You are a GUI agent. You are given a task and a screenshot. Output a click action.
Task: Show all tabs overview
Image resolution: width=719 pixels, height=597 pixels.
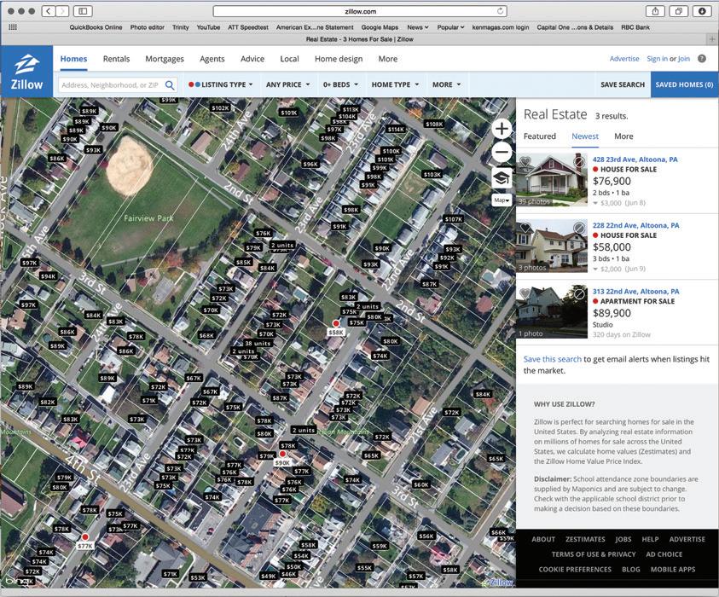pos(679,11)
